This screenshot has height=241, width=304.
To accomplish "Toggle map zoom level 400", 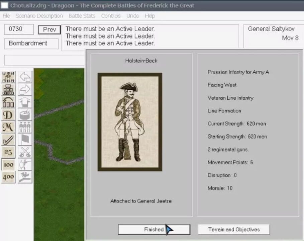I will 8,177.
